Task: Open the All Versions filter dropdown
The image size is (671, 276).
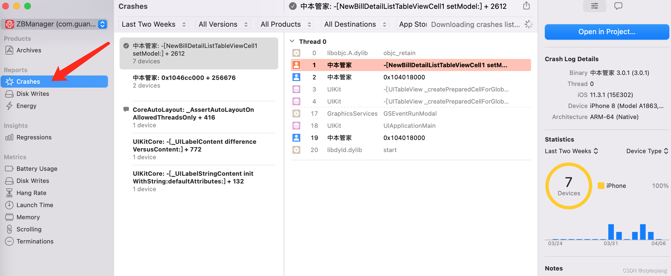Action: tap(223, 24)
